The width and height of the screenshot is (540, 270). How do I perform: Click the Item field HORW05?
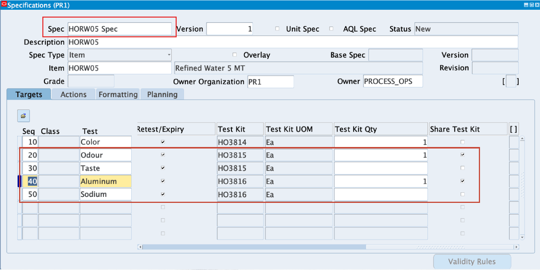120,68
